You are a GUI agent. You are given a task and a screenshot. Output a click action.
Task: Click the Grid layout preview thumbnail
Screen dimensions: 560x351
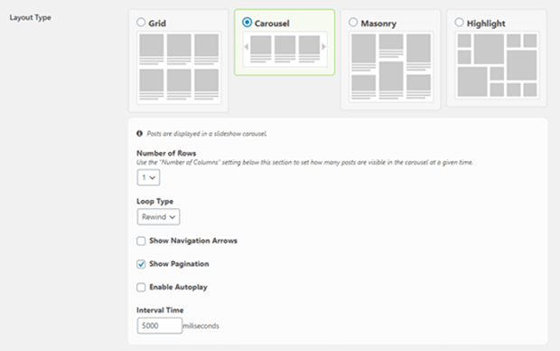pos(179,68)
